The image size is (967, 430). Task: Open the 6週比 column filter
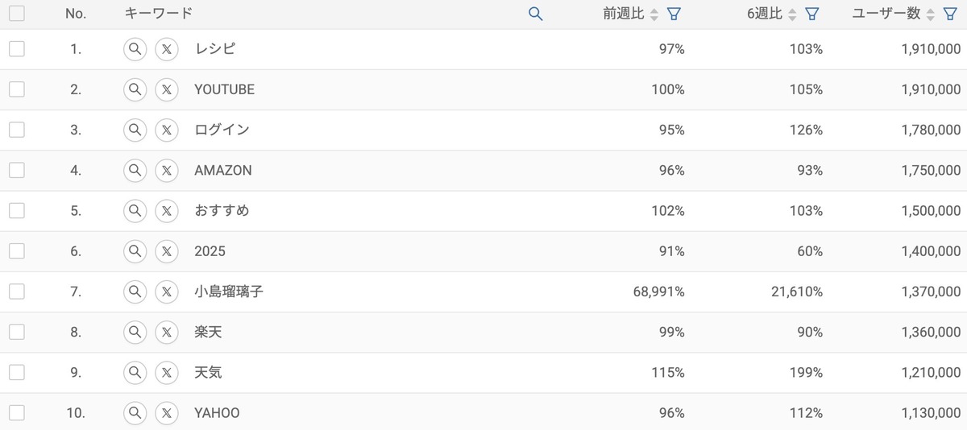(813, 14)
